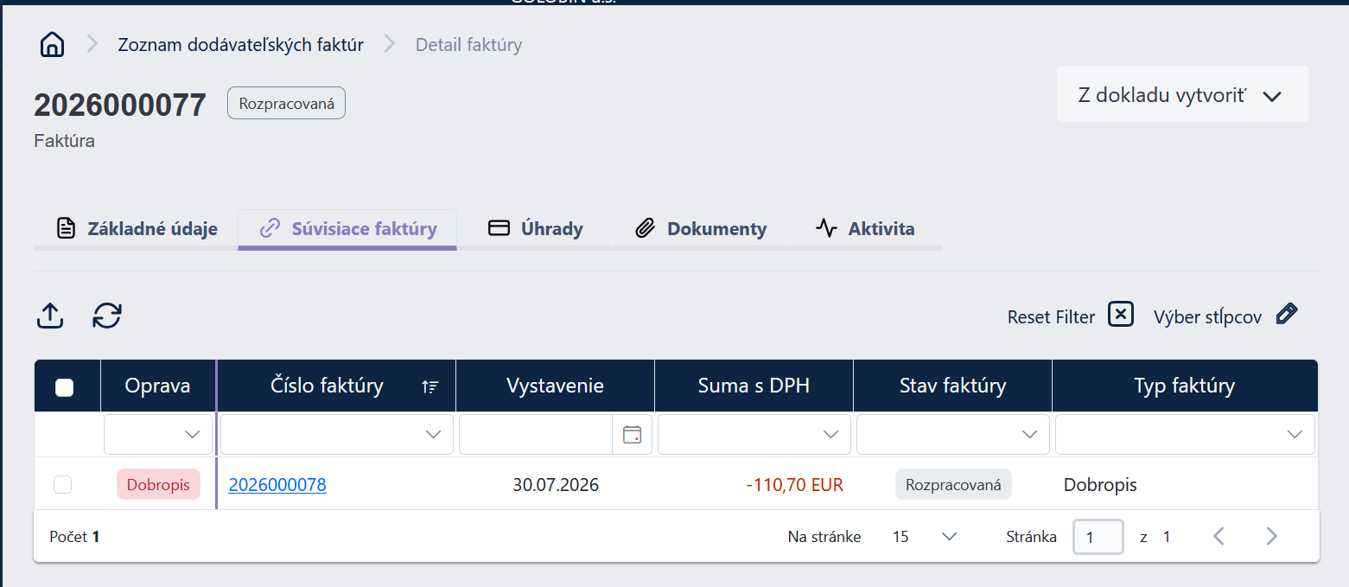Click the Stránka page number field
The height and width of the screenshot is (587, 1349).
click(x=1098, y=537)
